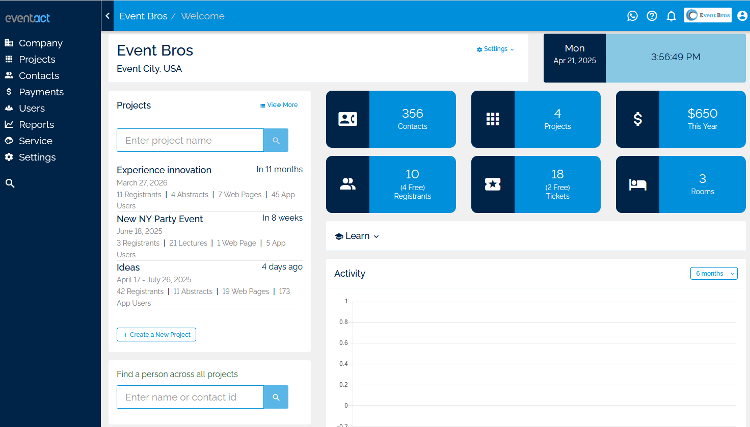Open the 4 Projects tile
Screen dimensions: 750x427
pos(557,119)
